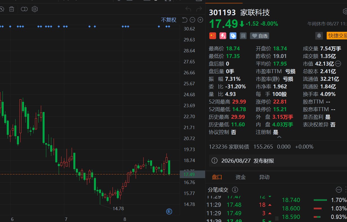This screenshot has width=347, height=222.
Task: Zoom in the chart with plus icon
Action: coord(200,20)
